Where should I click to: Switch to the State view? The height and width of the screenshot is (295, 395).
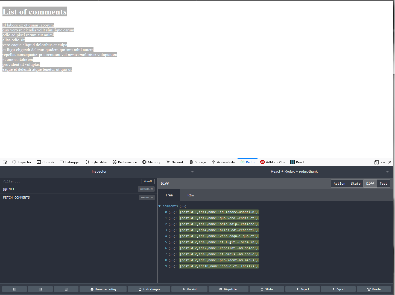(356, 184)
